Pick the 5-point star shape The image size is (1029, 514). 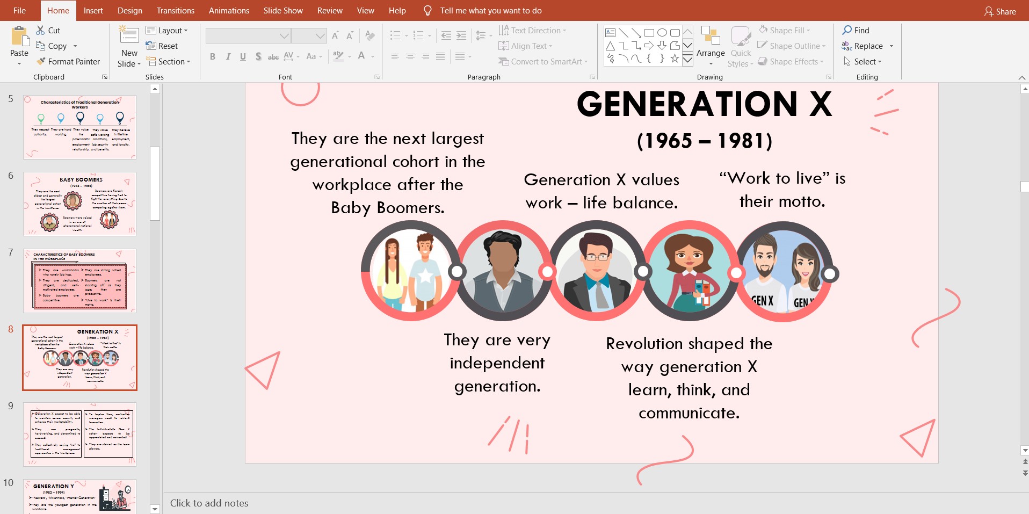pyautogui.click(x=675, y=59)
